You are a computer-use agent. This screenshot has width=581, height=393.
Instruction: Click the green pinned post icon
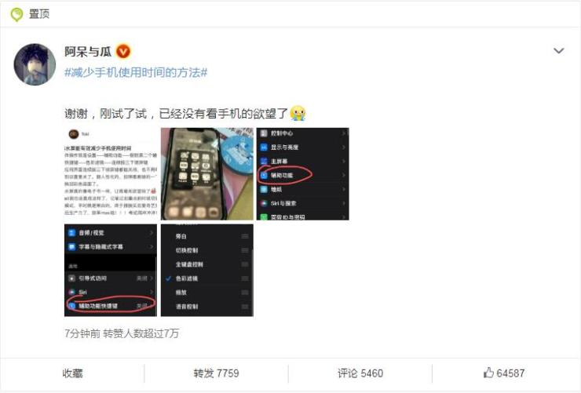16,14
